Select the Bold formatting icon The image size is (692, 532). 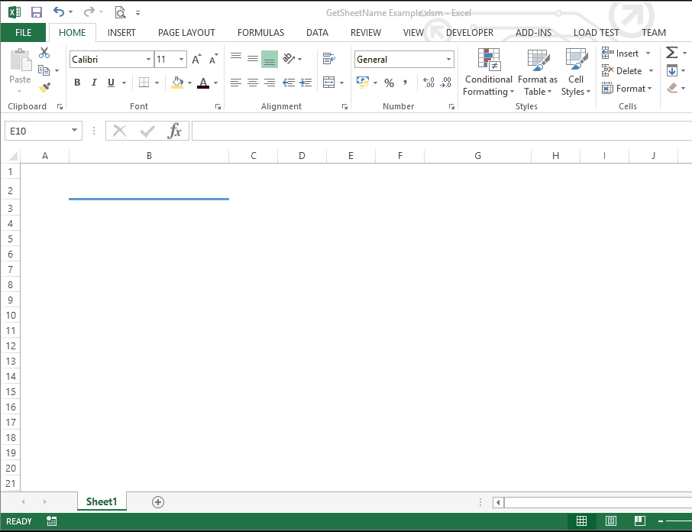[77, 82]
